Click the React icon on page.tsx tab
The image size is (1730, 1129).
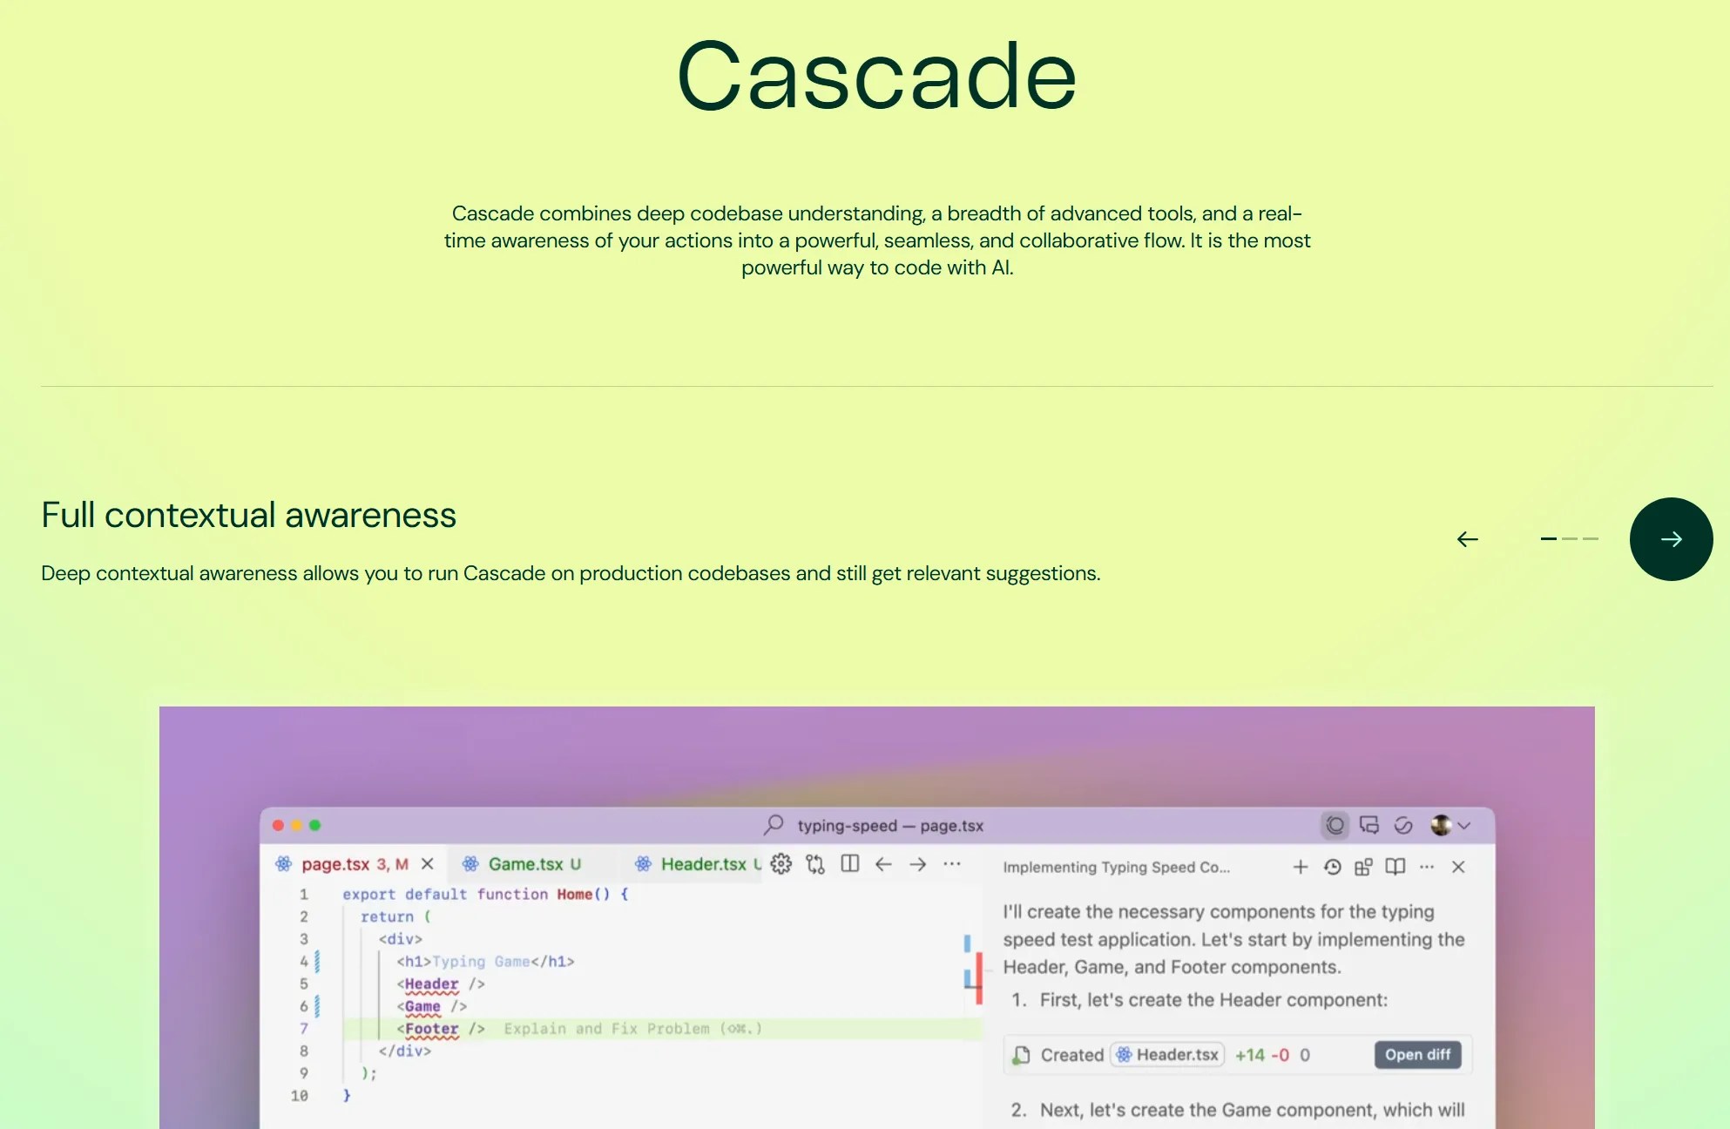[283, 864]
